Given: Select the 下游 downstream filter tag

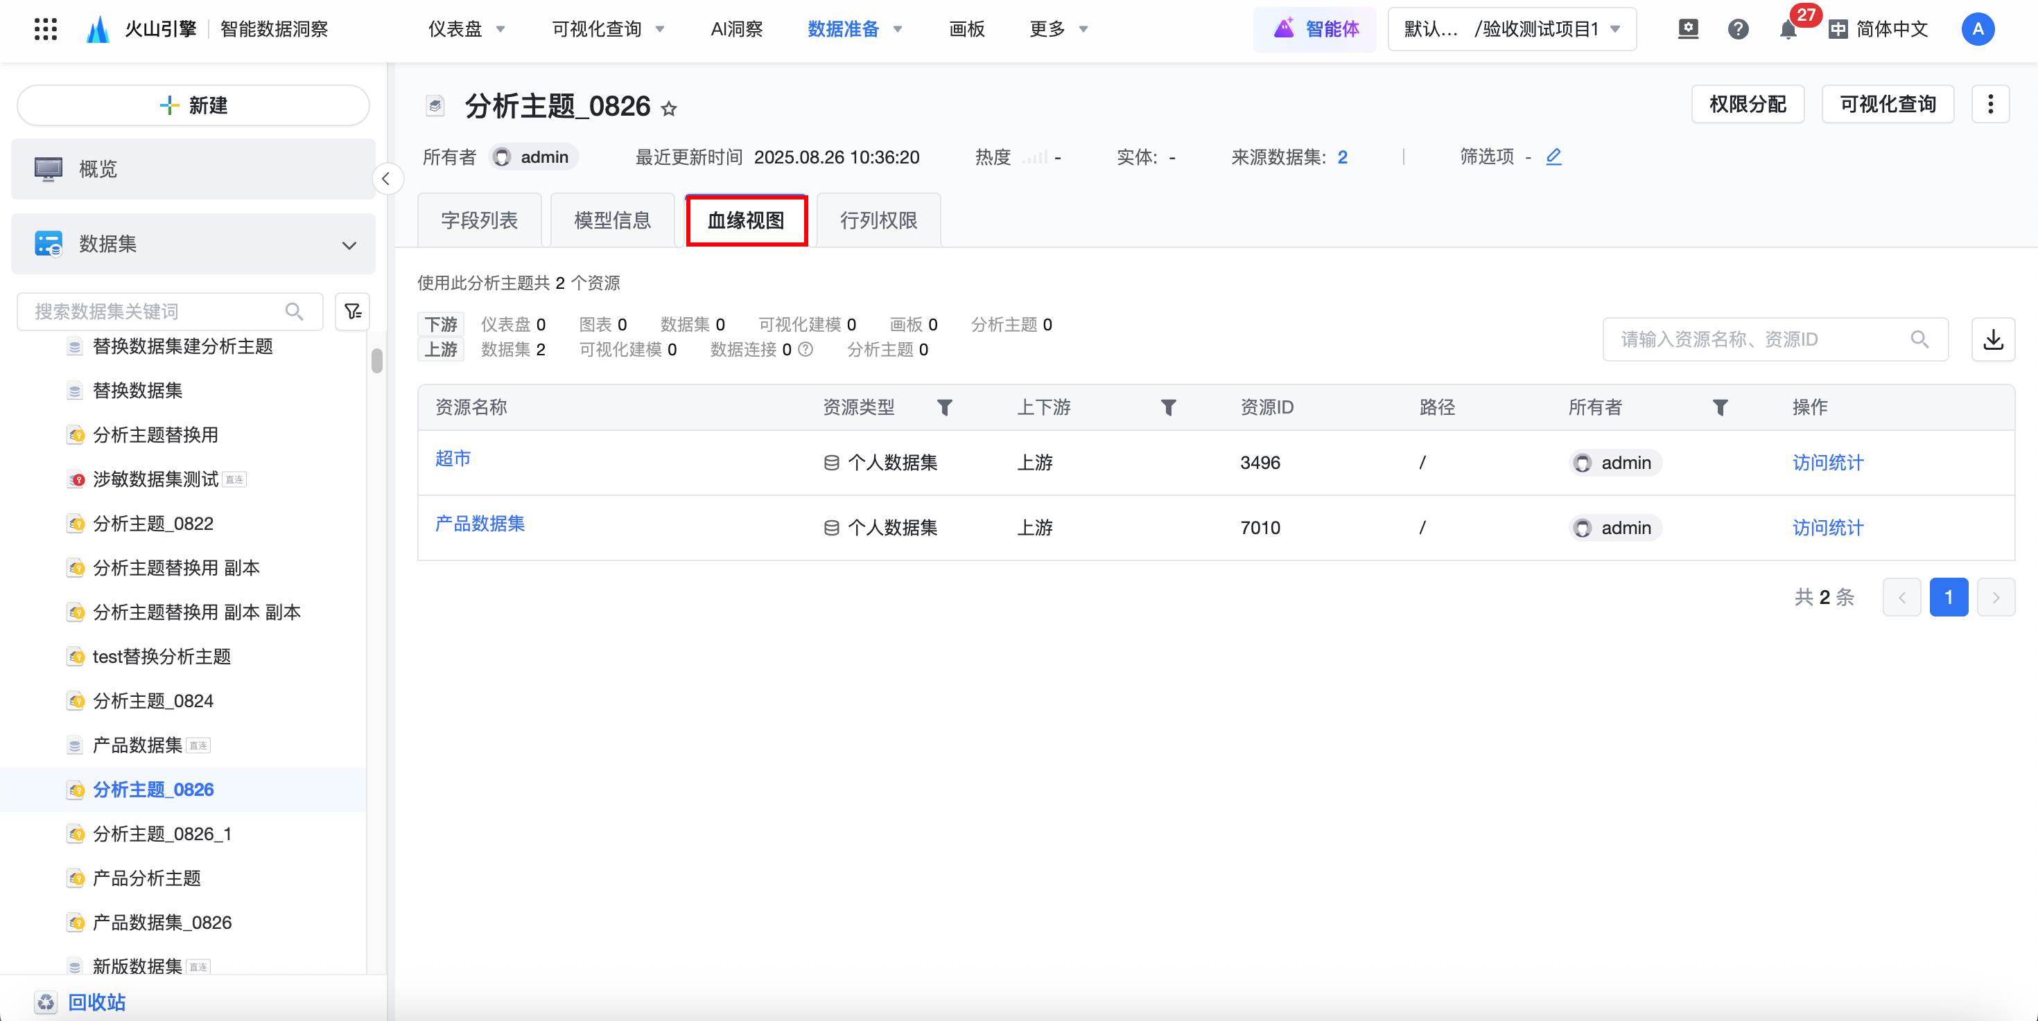Looking at the screenshot, I should click(441, 325).
